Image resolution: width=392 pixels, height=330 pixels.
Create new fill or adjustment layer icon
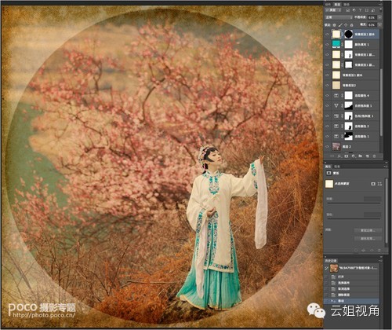click(354, 156)
